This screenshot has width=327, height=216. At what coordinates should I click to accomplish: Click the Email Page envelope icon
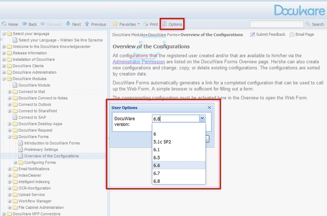pyautogui.click(x=291, y=34)
